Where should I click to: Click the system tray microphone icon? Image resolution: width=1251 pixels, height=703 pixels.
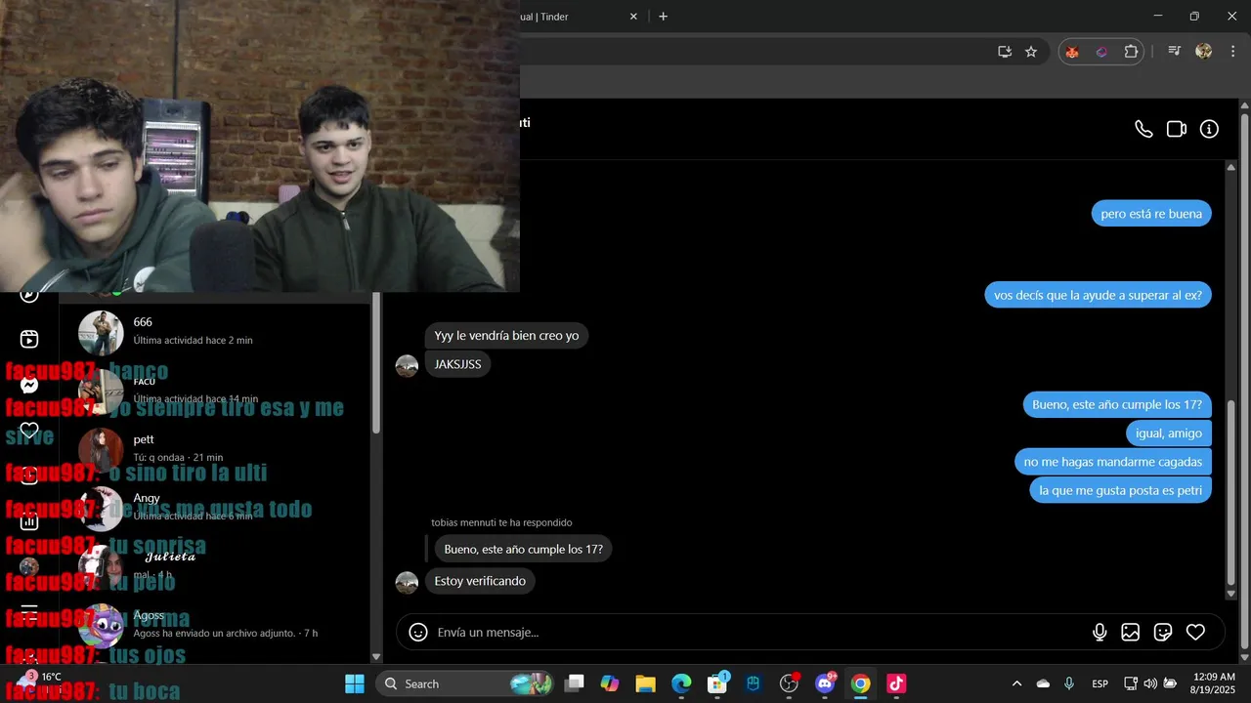(1069, 683)
